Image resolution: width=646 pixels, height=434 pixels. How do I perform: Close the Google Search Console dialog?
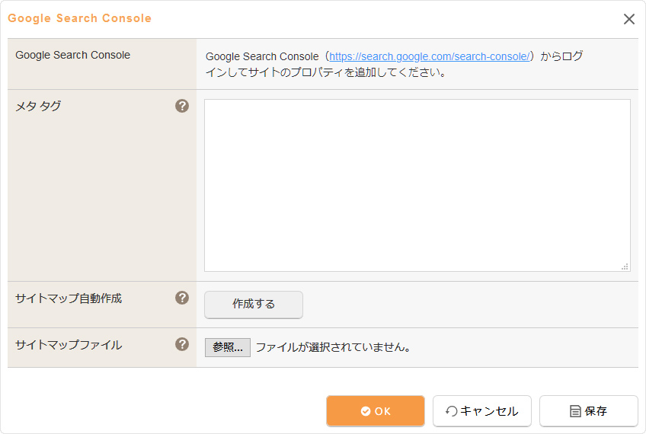[x=628, y=19]
